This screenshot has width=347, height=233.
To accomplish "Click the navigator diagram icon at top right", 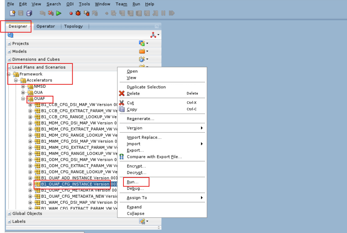I will (x=153, y=34).
